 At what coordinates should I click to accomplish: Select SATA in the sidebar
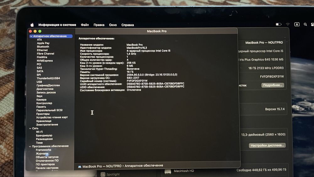point(40,71)
